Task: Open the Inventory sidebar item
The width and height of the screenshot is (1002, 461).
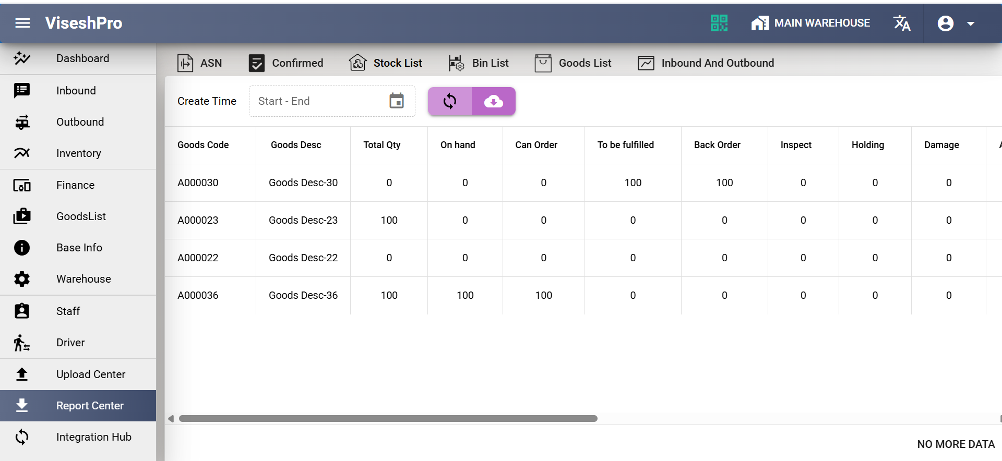Action: (x=78, y=153)
